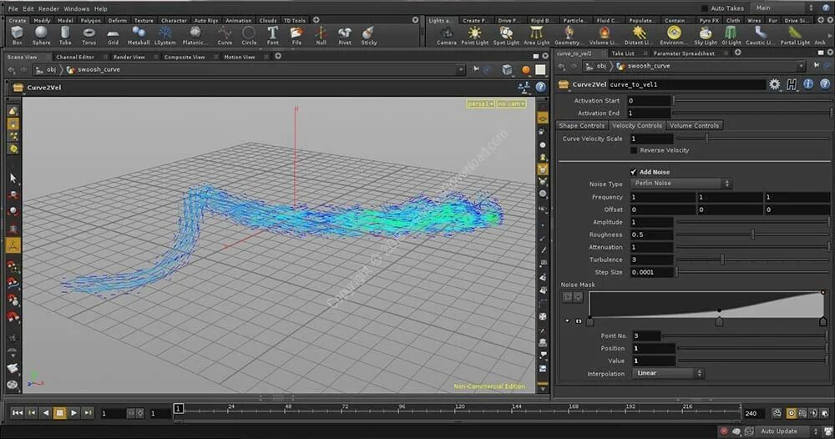Viewport: 835px width, 439px height.
Task: Create a Point Light
Action: [x=474, y=36]
